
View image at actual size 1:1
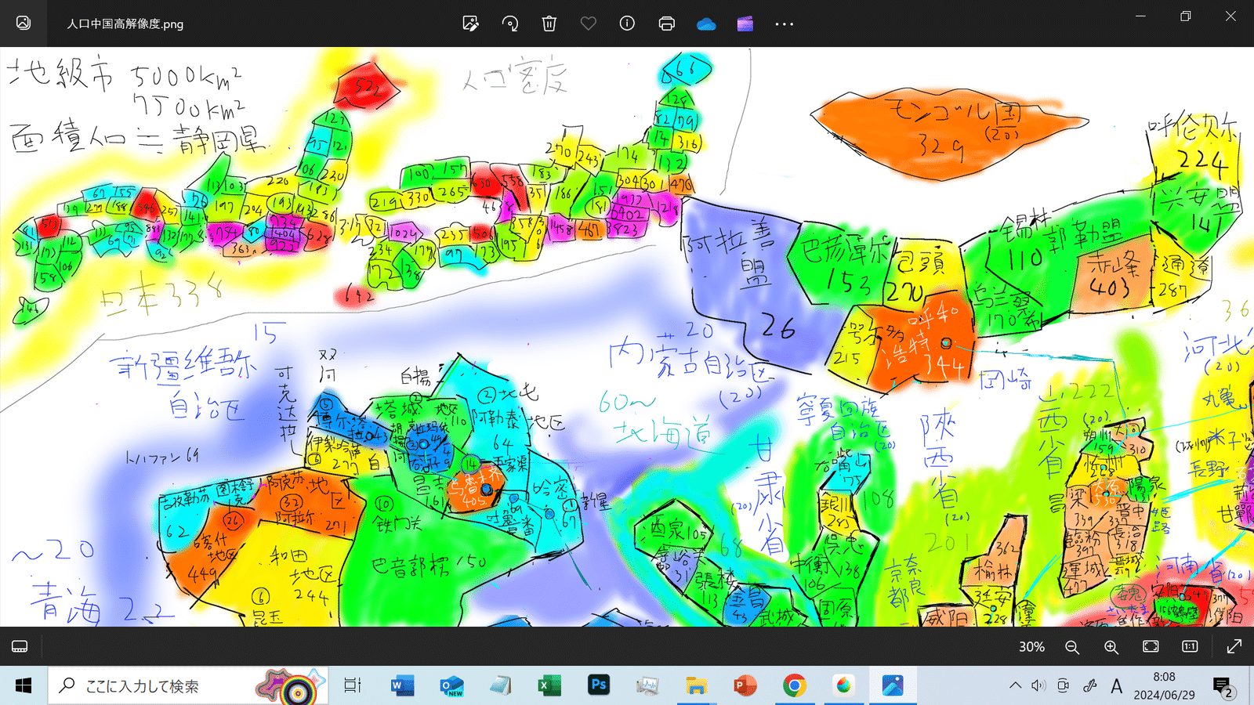coord(1190,646)
